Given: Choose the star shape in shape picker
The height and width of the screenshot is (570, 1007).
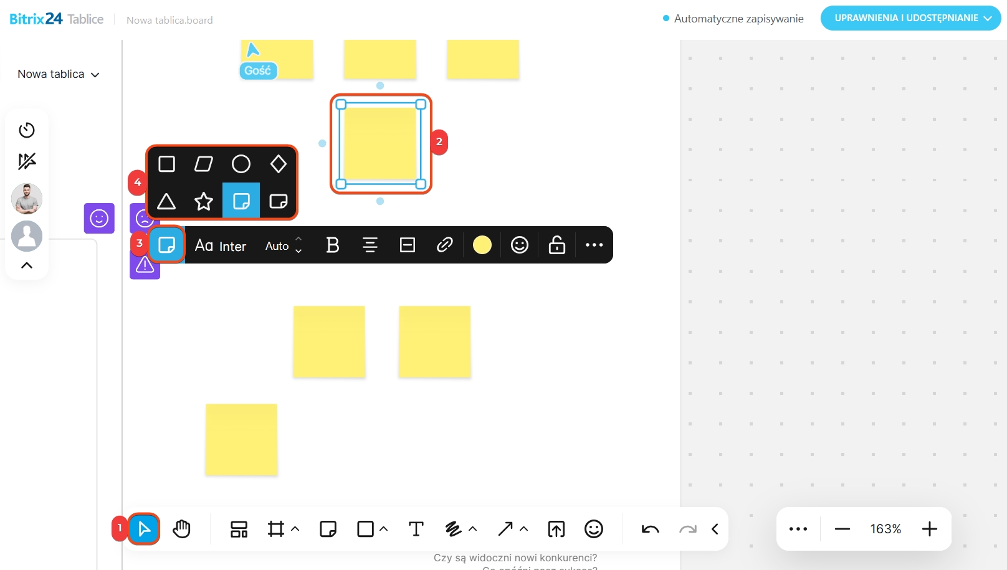Looking at the screenshot, I should (204, 201).
